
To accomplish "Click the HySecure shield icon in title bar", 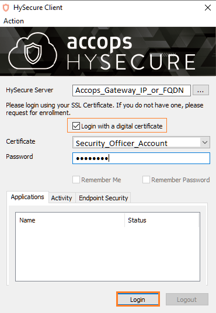I will [6, 8].
